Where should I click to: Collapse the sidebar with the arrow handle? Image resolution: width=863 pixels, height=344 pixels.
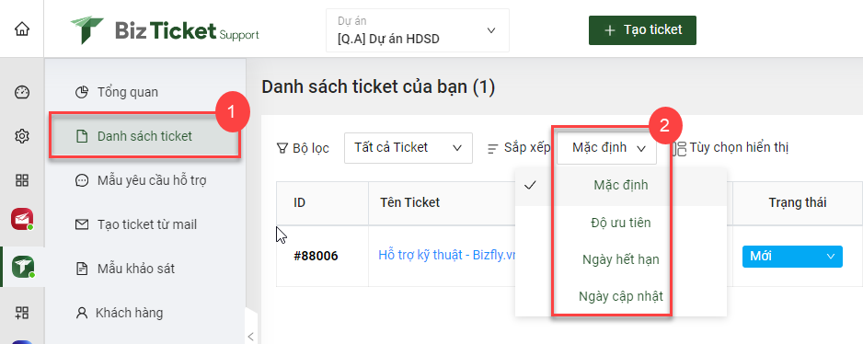point(250,337)
